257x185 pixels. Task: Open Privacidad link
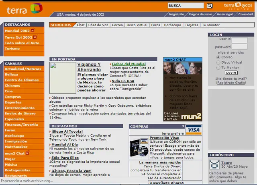[245, 14]
